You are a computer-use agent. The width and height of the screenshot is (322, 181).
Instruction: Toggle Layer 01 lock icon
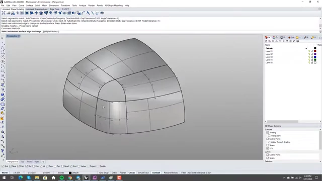312,51
